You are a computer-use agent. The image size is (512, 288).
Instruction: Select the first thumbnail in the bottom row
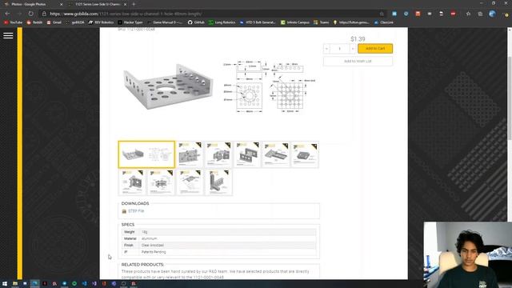[132, 182]
